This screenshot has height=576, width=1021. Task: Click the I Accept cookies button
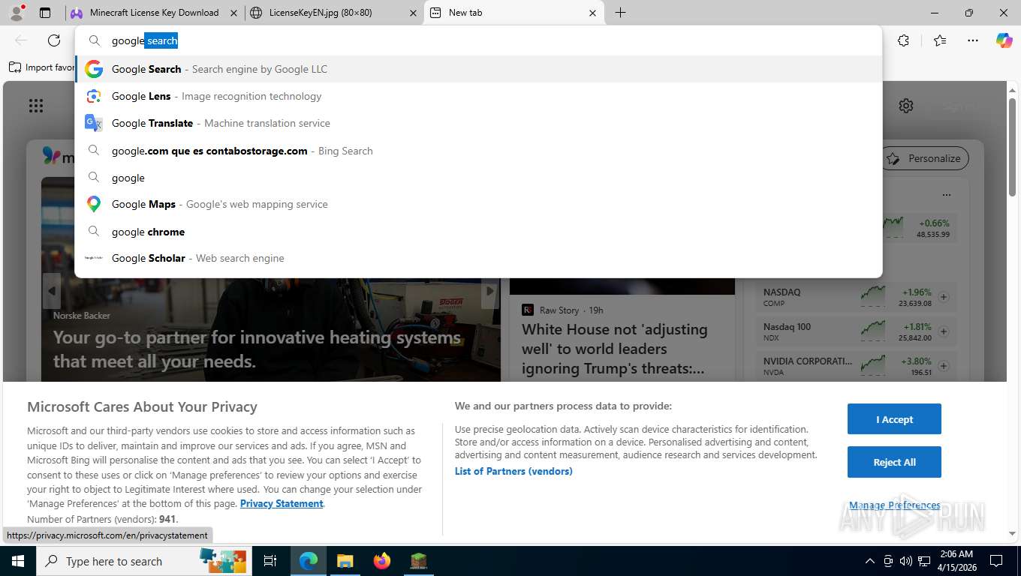click(894, 419)
